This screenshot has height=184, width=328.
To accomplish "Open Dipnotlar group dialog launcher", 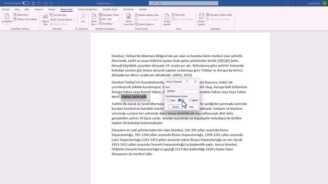I will coord(76,29).
